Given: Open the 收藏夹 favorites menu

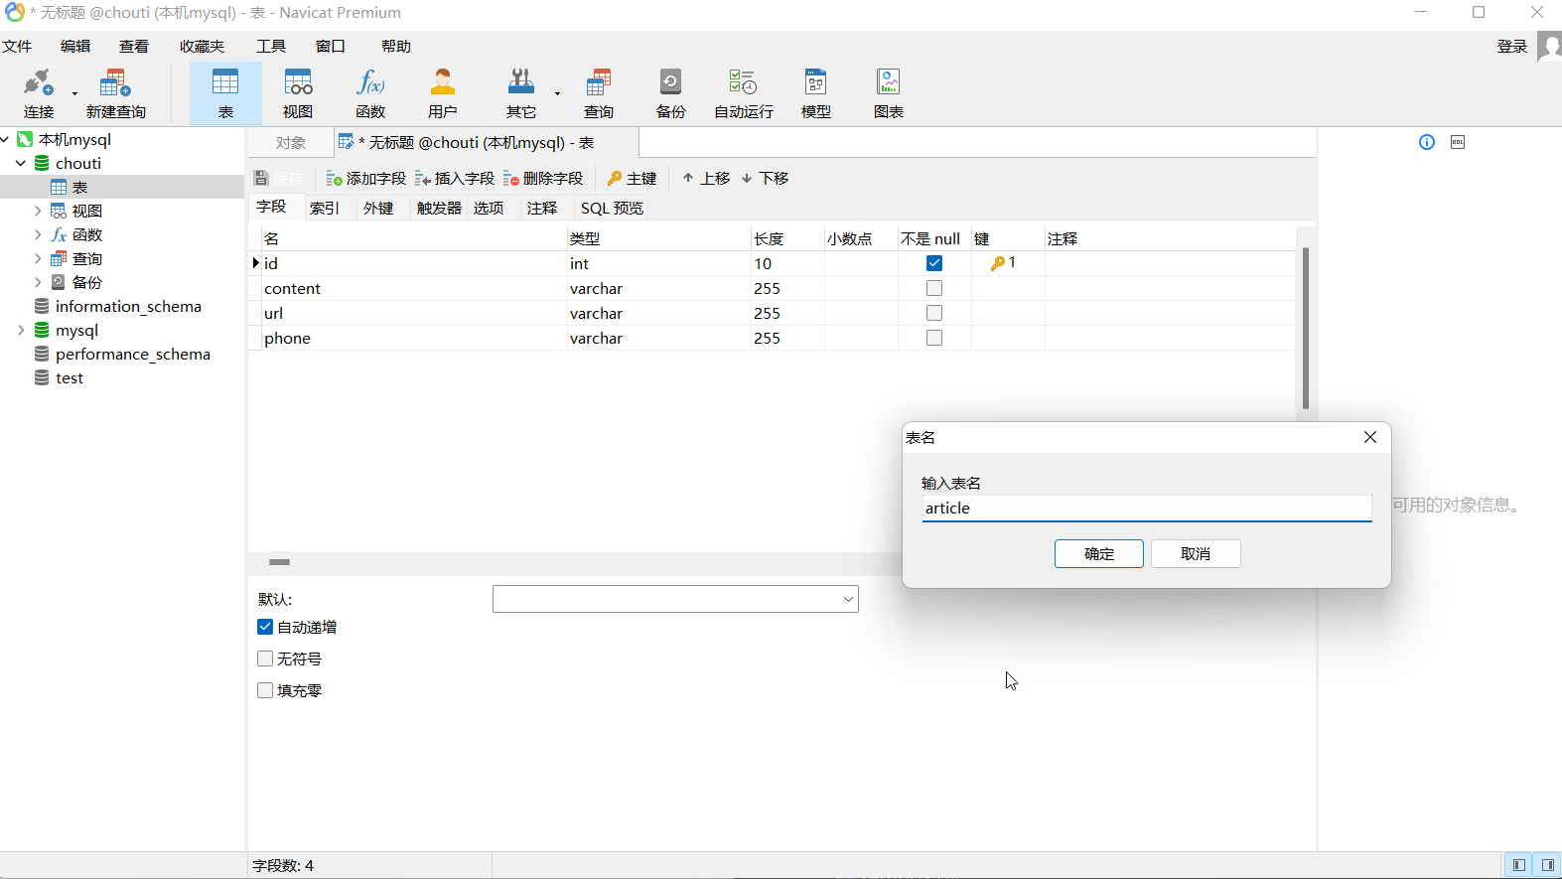Looking at the screenshot, I should coord(202,46).
